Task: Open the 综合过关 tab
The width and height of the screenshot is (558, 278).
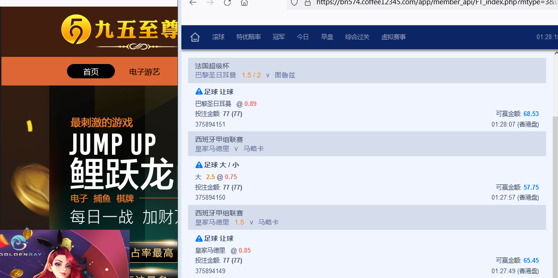Action: 357,37
